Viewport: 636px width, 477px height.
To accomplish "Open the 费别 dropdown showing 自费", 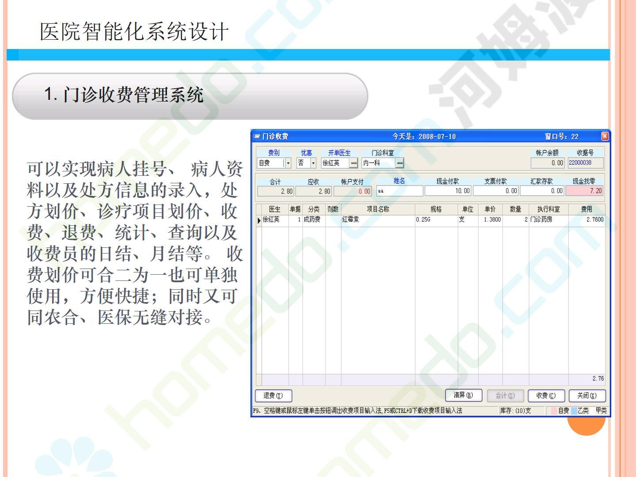I will click(x=288, y=163).
